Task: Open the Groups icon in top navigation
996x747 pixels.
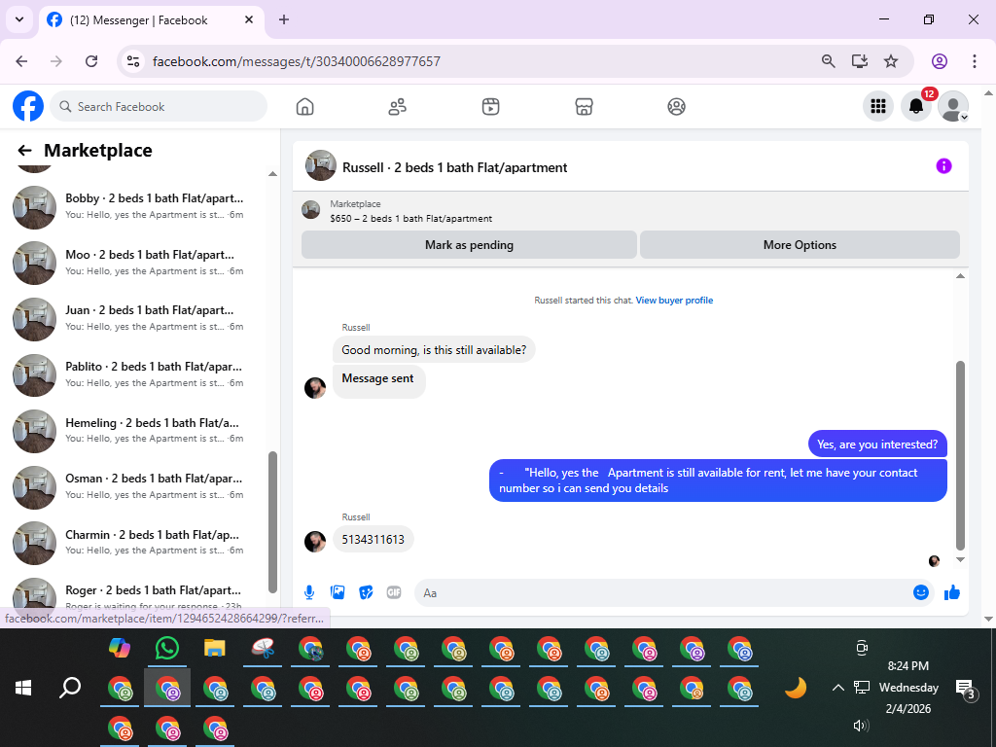Action: [677, 107]
